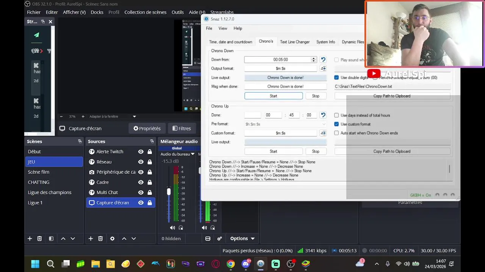Open Collection de scènes menu
Screen dimensions: 485x272
click(145, 12)
